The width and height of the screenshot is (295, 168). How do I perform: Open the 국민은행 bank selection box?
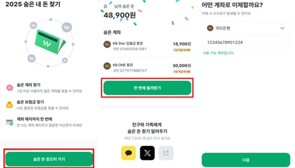pos(246,28)
